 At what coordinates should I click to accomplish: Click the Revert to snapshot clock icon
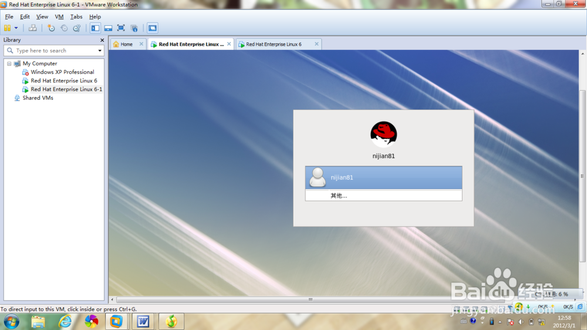click(x=64, y=28)
